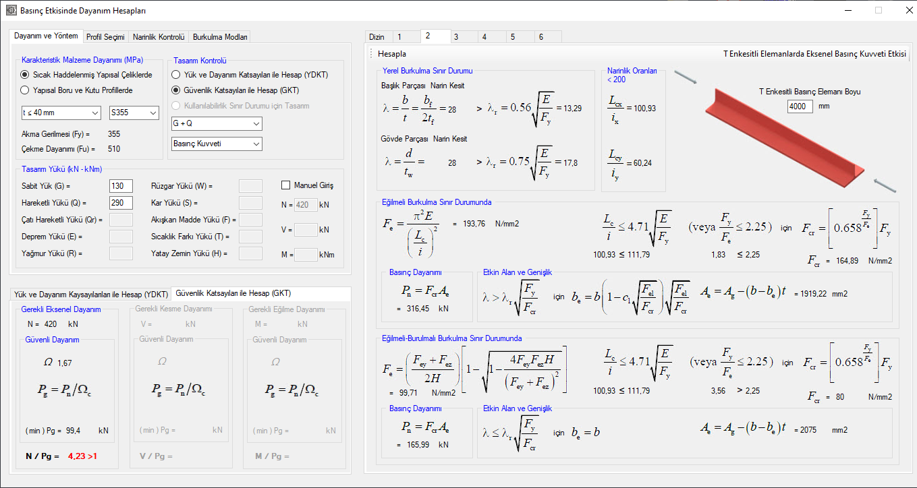Select the YDKT results tab in lower panel
The image size is (917, 488).
point(91,295)
